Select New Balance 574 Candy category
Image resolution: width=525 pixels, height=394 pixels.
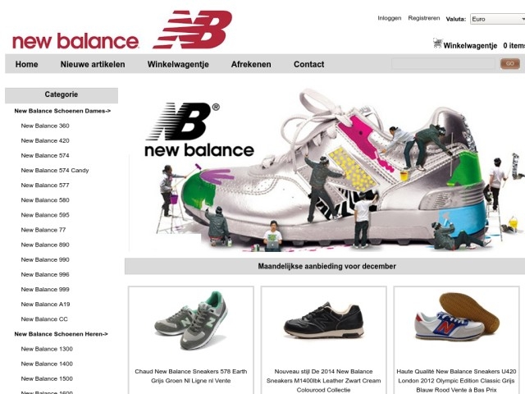pyautogui.click(x=55, y=171)
